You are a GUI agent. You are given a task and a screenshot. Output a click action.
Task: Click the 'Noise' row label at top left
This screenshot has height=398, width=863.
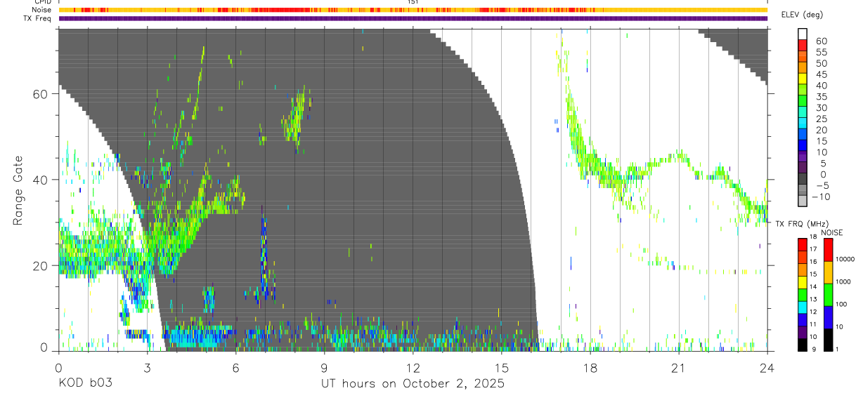pos(42,10)
